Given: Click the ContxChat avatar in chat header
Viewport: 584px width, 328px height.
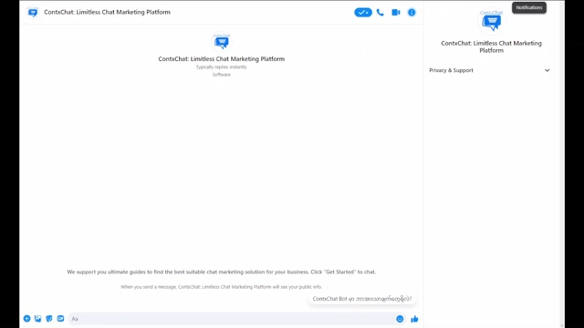Looking at the screenshot, I should (33, 12).
